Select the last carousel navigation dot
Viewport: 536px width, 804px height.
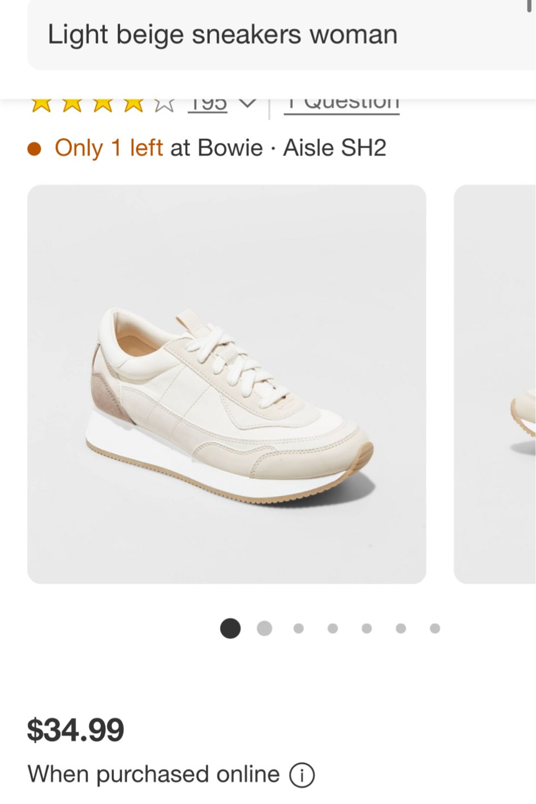click(434, 628)
